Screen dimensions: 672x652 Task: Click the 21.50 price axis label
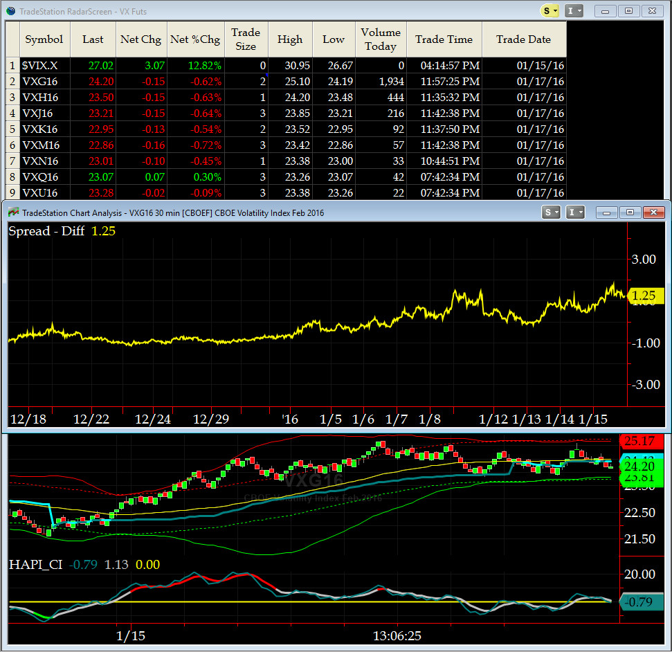point(639,538)
